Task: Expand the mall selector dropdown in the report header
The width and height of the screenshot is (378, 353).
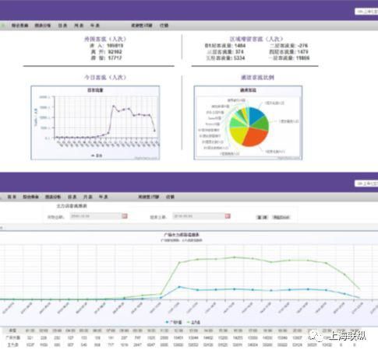Action: click(x=366, y=183)
